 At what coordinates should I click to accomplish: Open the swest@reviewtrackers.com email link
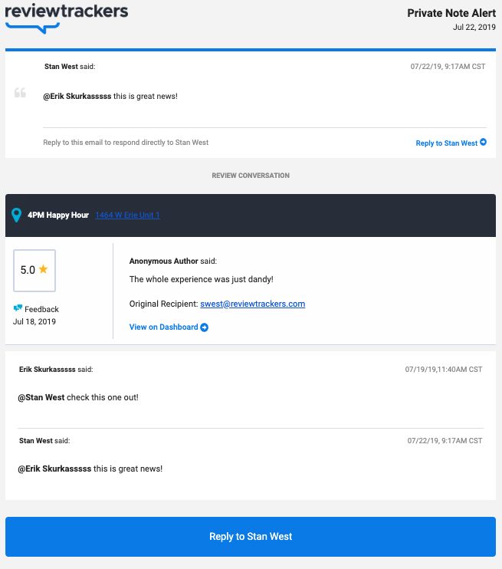point(252,304)
